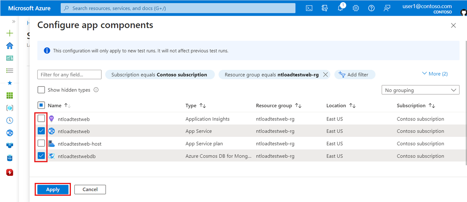Click Create a resource plus icon
Screen dimensions: 467x202
coord(10,33)
